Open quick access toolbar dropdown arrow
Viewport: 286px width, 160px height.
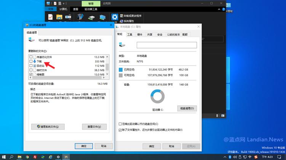[64, 3]
